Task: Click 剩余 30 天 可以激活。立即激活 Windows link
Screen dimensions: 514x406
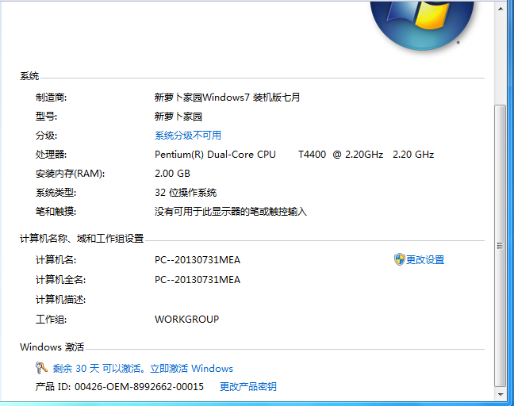Action: click(143, 368)
